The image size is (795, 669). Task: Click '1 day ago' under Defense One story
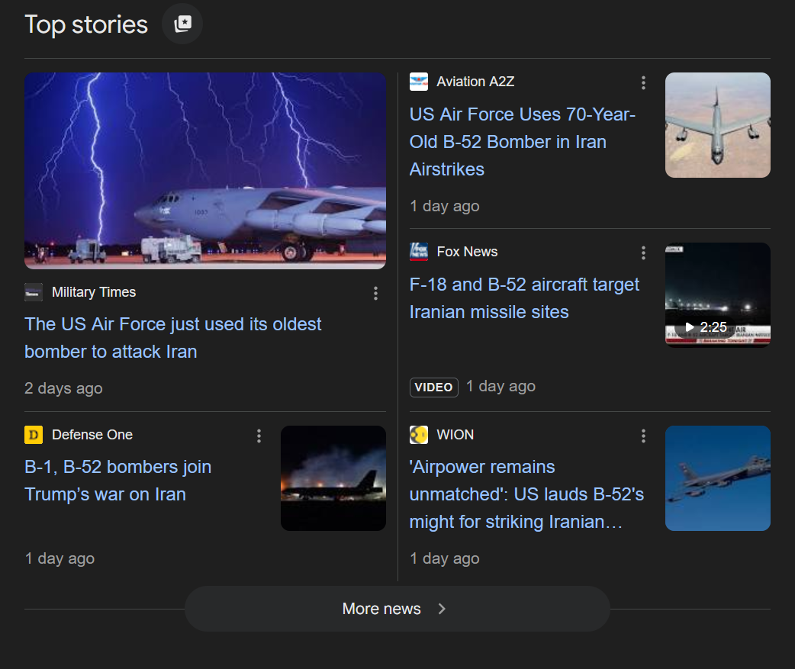[60, 558]
